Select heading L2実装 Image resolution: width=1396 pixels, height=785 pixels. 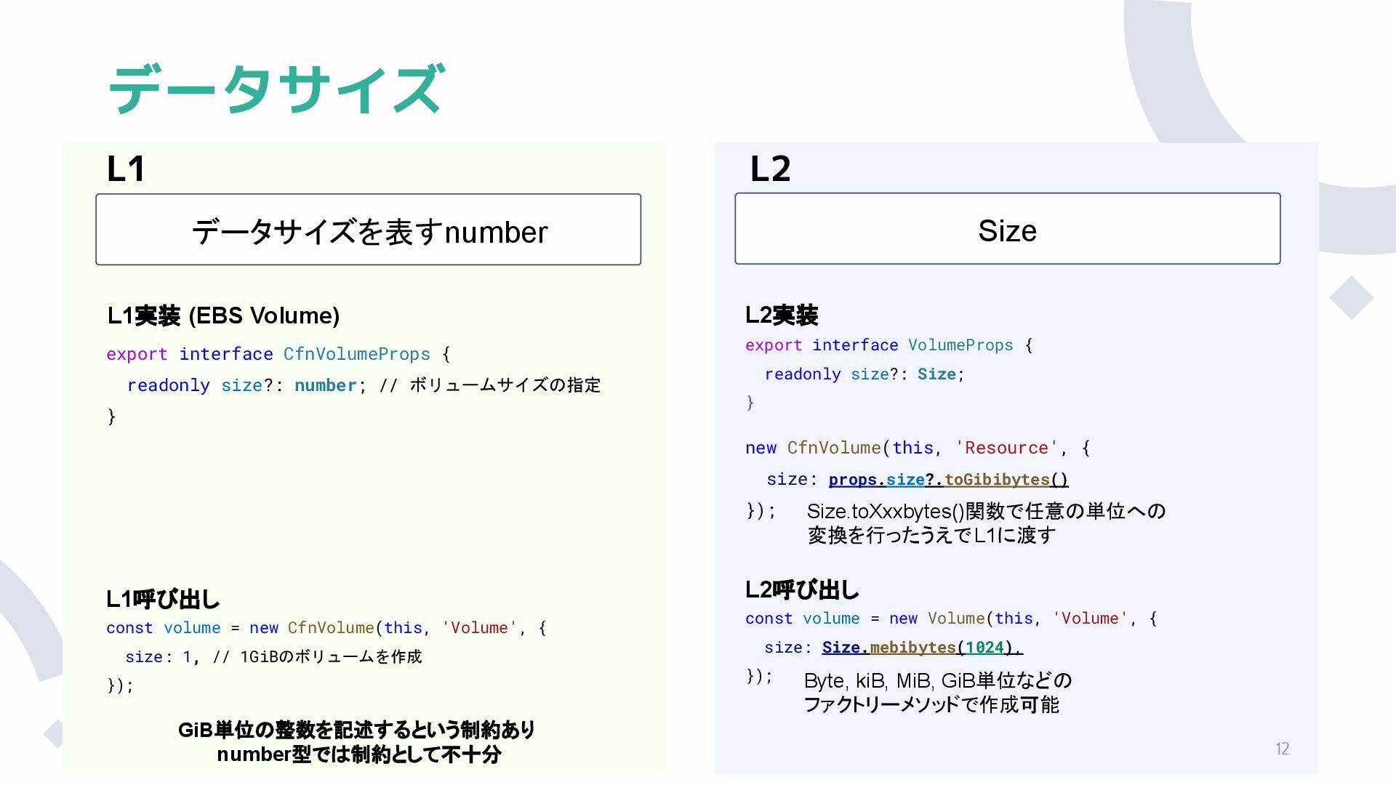pos(782,315)
